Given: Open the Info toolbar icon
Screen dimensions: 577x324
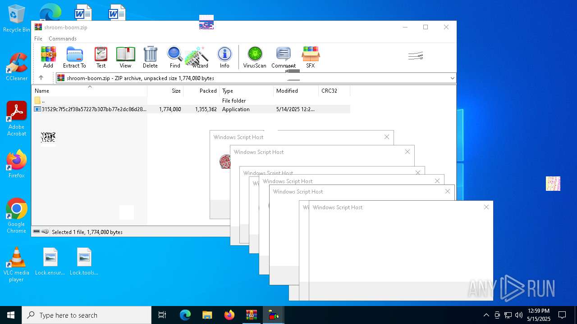Looking at the screenshot, I should pyautogui.click(x=224, y=57).
